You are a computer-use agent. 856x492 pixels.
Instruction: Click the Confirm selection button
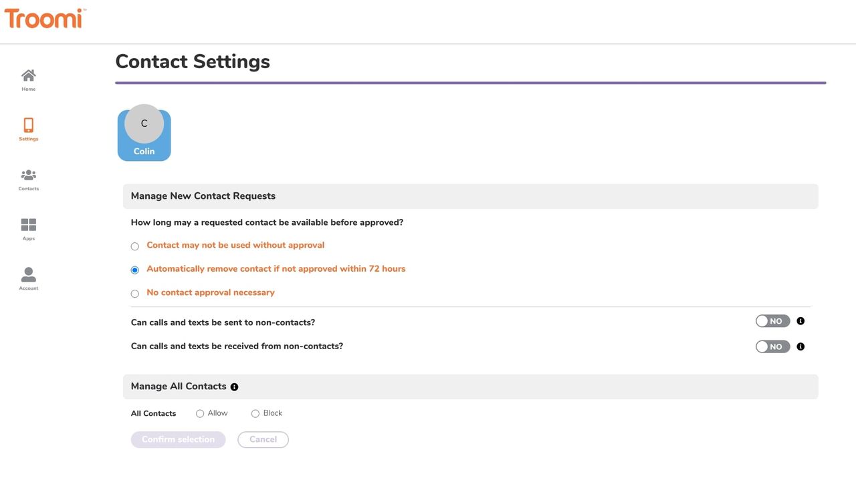click(x=179, y=439)
